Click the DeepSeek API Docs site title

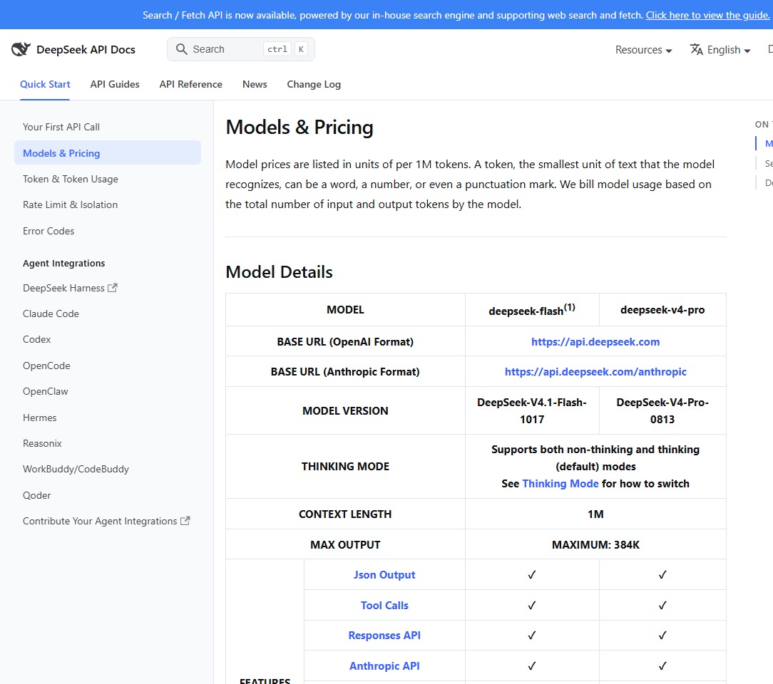coord(86,50)
